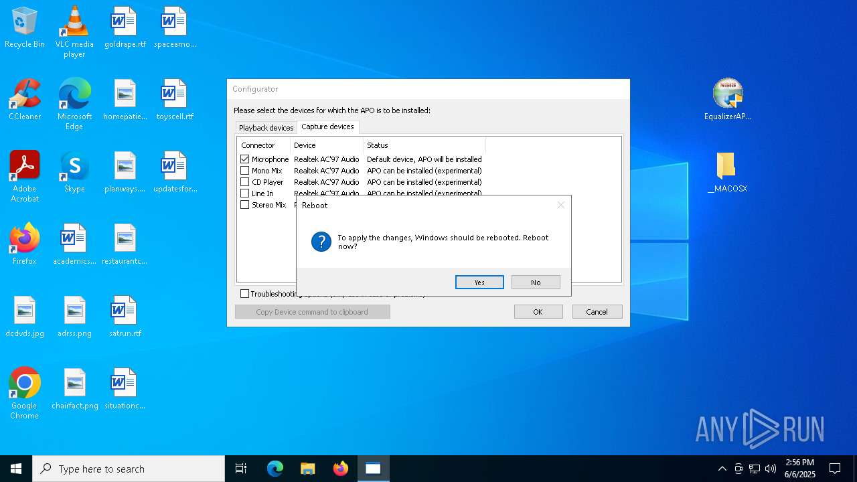Select toyscell.rtf file icon
Screen dimensions: 857x482
click(175, 100)
